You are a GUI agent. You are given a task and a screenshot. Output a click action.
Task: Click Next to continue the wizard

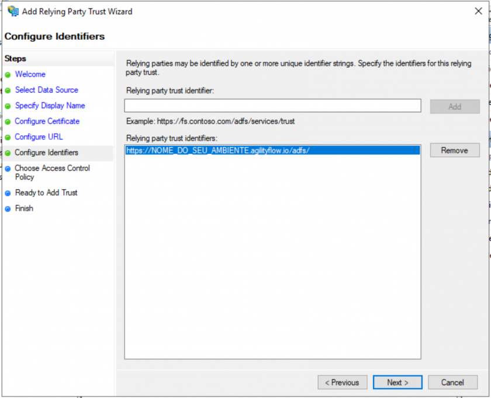(397, 382)
